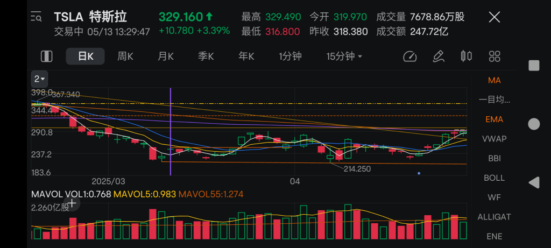Toggle the 一目均 Ichimoku indicator
551x248 pixels.
(494, 100)
